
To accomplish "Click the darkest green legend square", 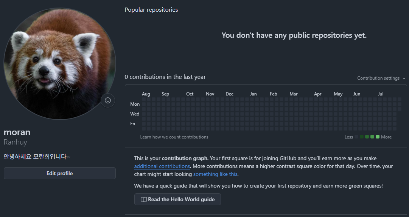I will coord(362,137).
